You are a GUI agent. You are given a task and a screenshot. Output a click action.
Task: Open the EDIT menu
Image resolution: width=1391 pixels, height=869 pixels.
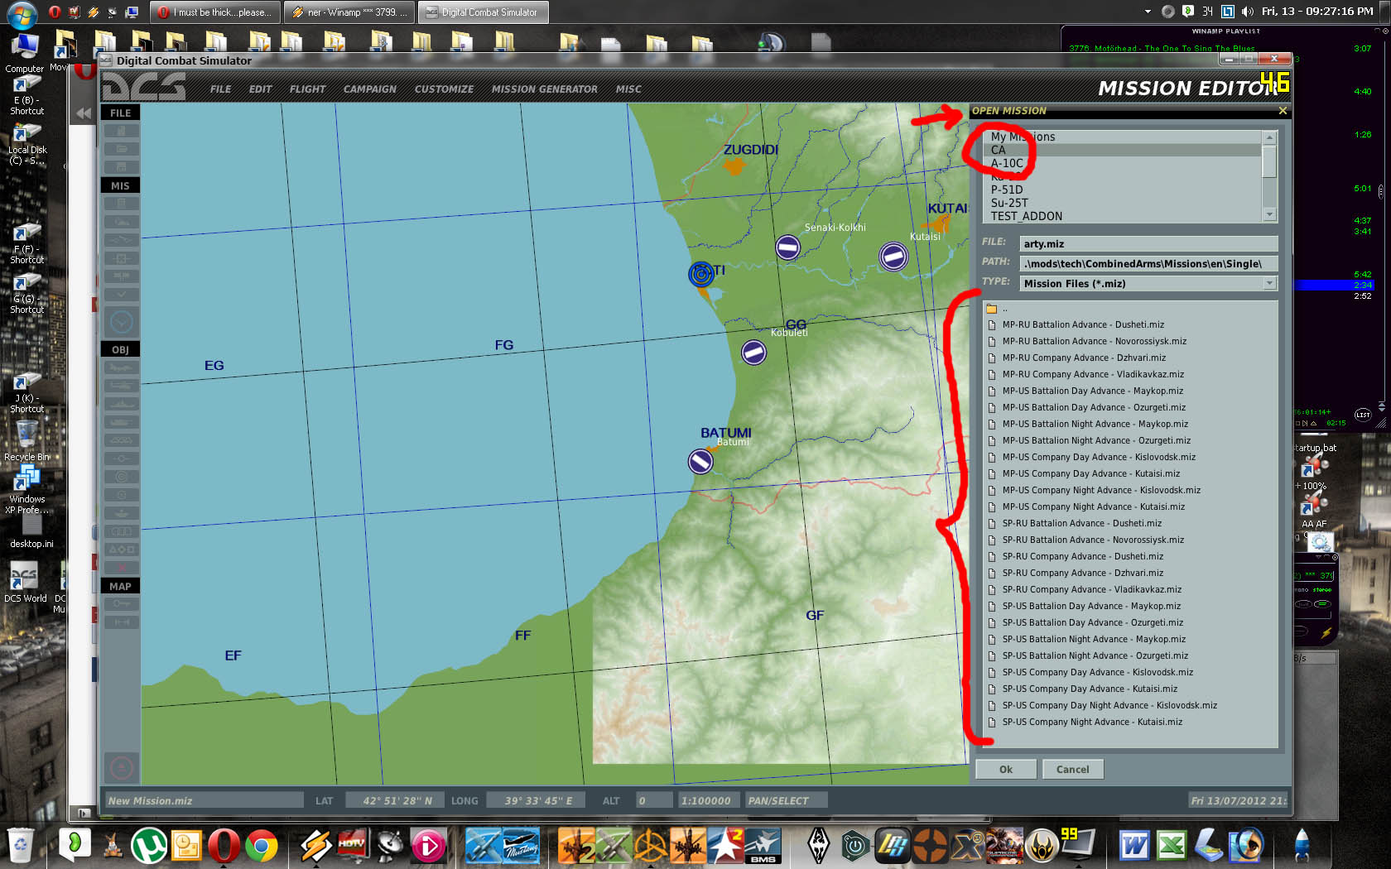point(261,89)
